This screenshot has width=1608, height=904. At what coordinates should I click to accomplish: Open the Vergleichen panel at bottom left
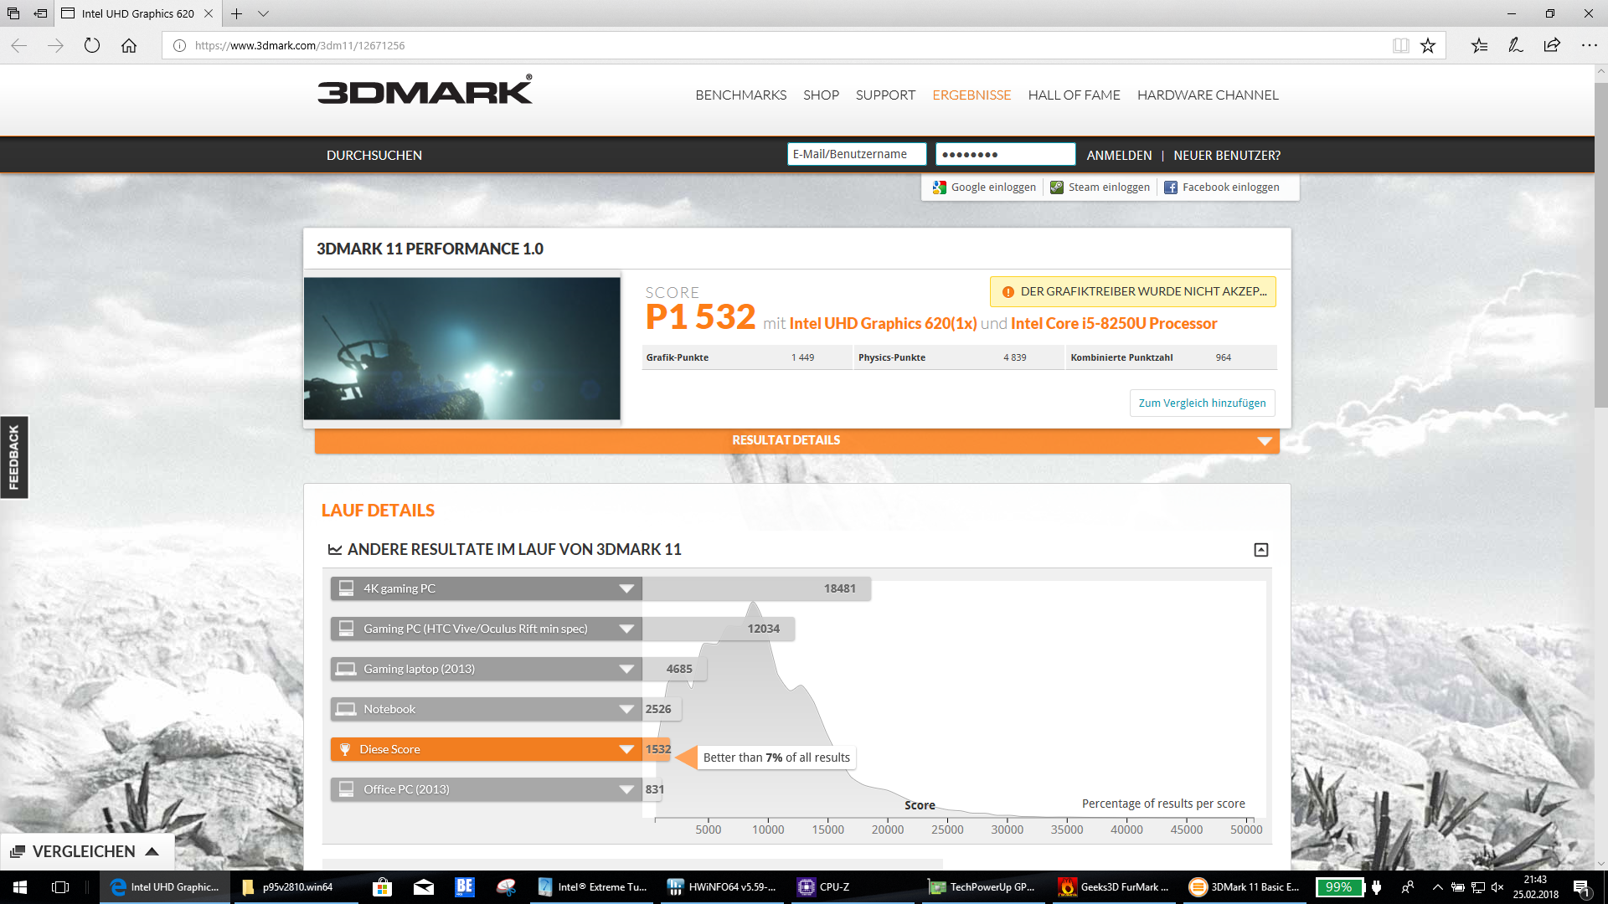85,851
